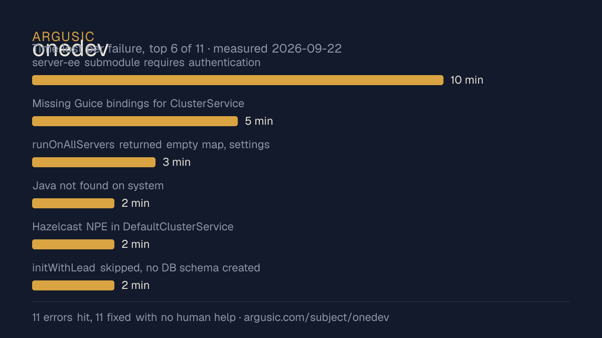
Task: Select the Java not found on system label
Action: [x=98, y=186]
